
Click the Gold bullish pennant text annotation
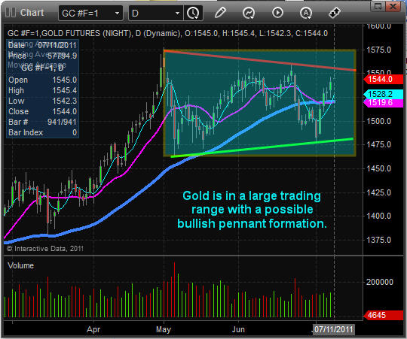[x=252, y=210]
